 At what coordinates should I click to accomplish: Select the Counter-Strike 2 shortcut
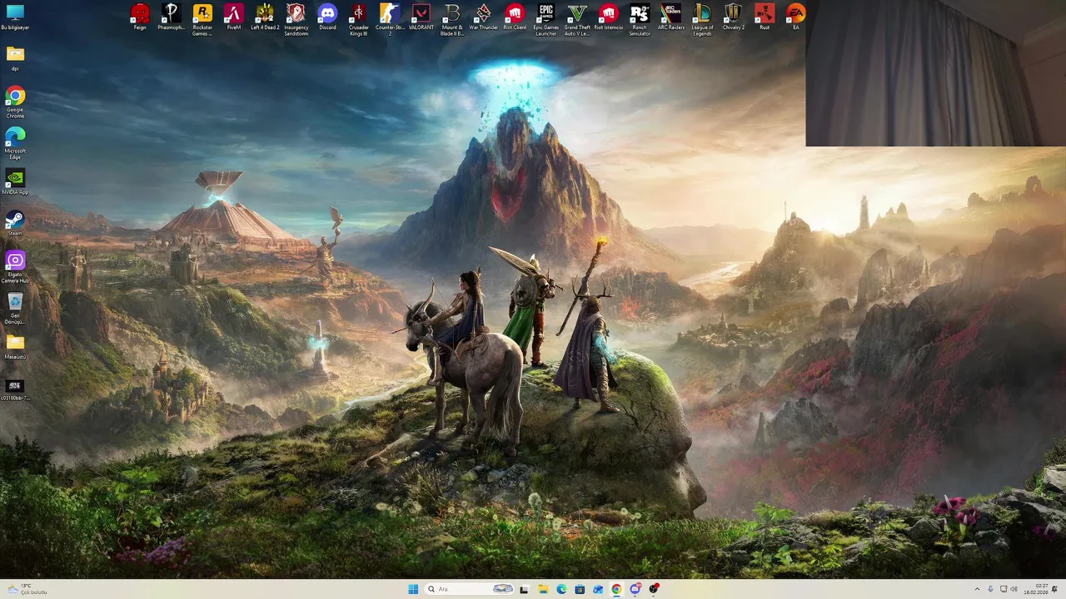[x=390, y=19]
